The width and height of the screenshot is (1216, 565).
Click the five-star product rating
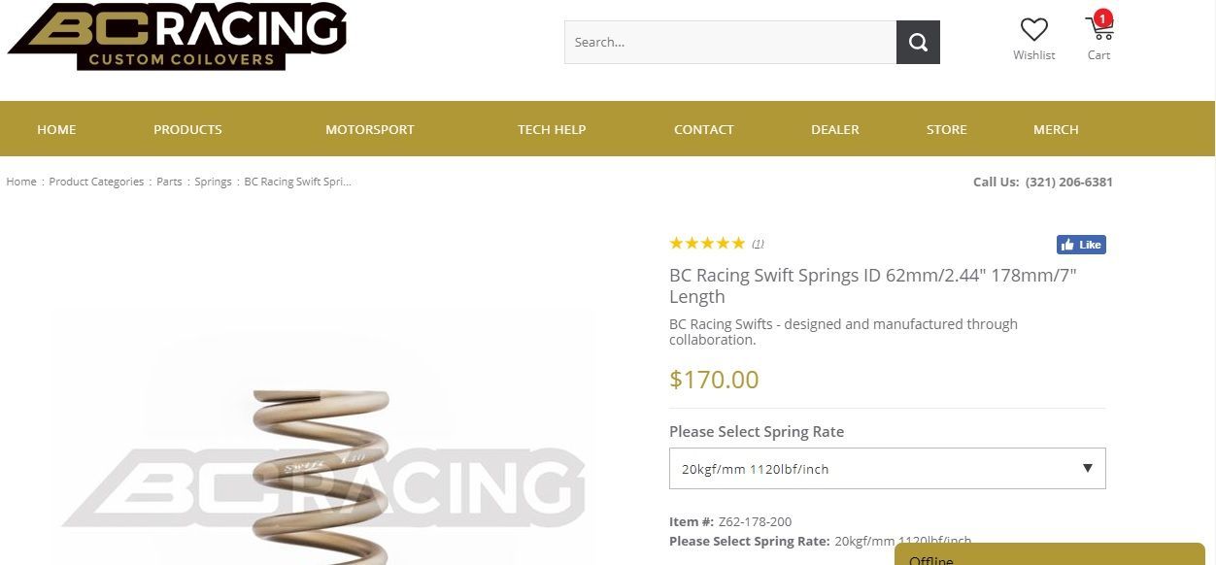(707, 243)
